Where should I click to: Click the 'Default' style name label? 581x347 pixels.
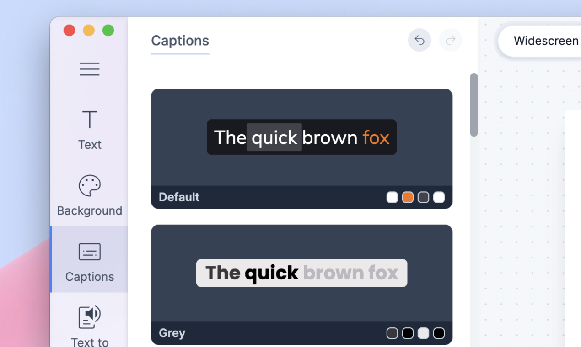[x=179, y=197]
